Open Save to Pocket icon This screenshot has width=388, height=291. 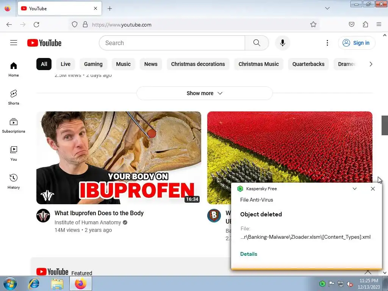[351, 25]
